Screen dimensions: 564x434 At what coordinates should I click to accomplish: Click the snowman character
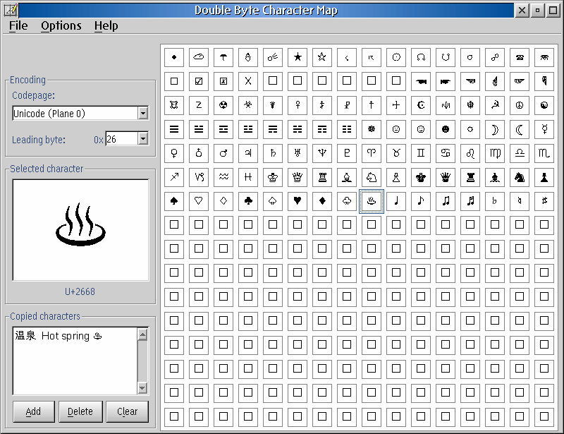click(x=248, y=57)
